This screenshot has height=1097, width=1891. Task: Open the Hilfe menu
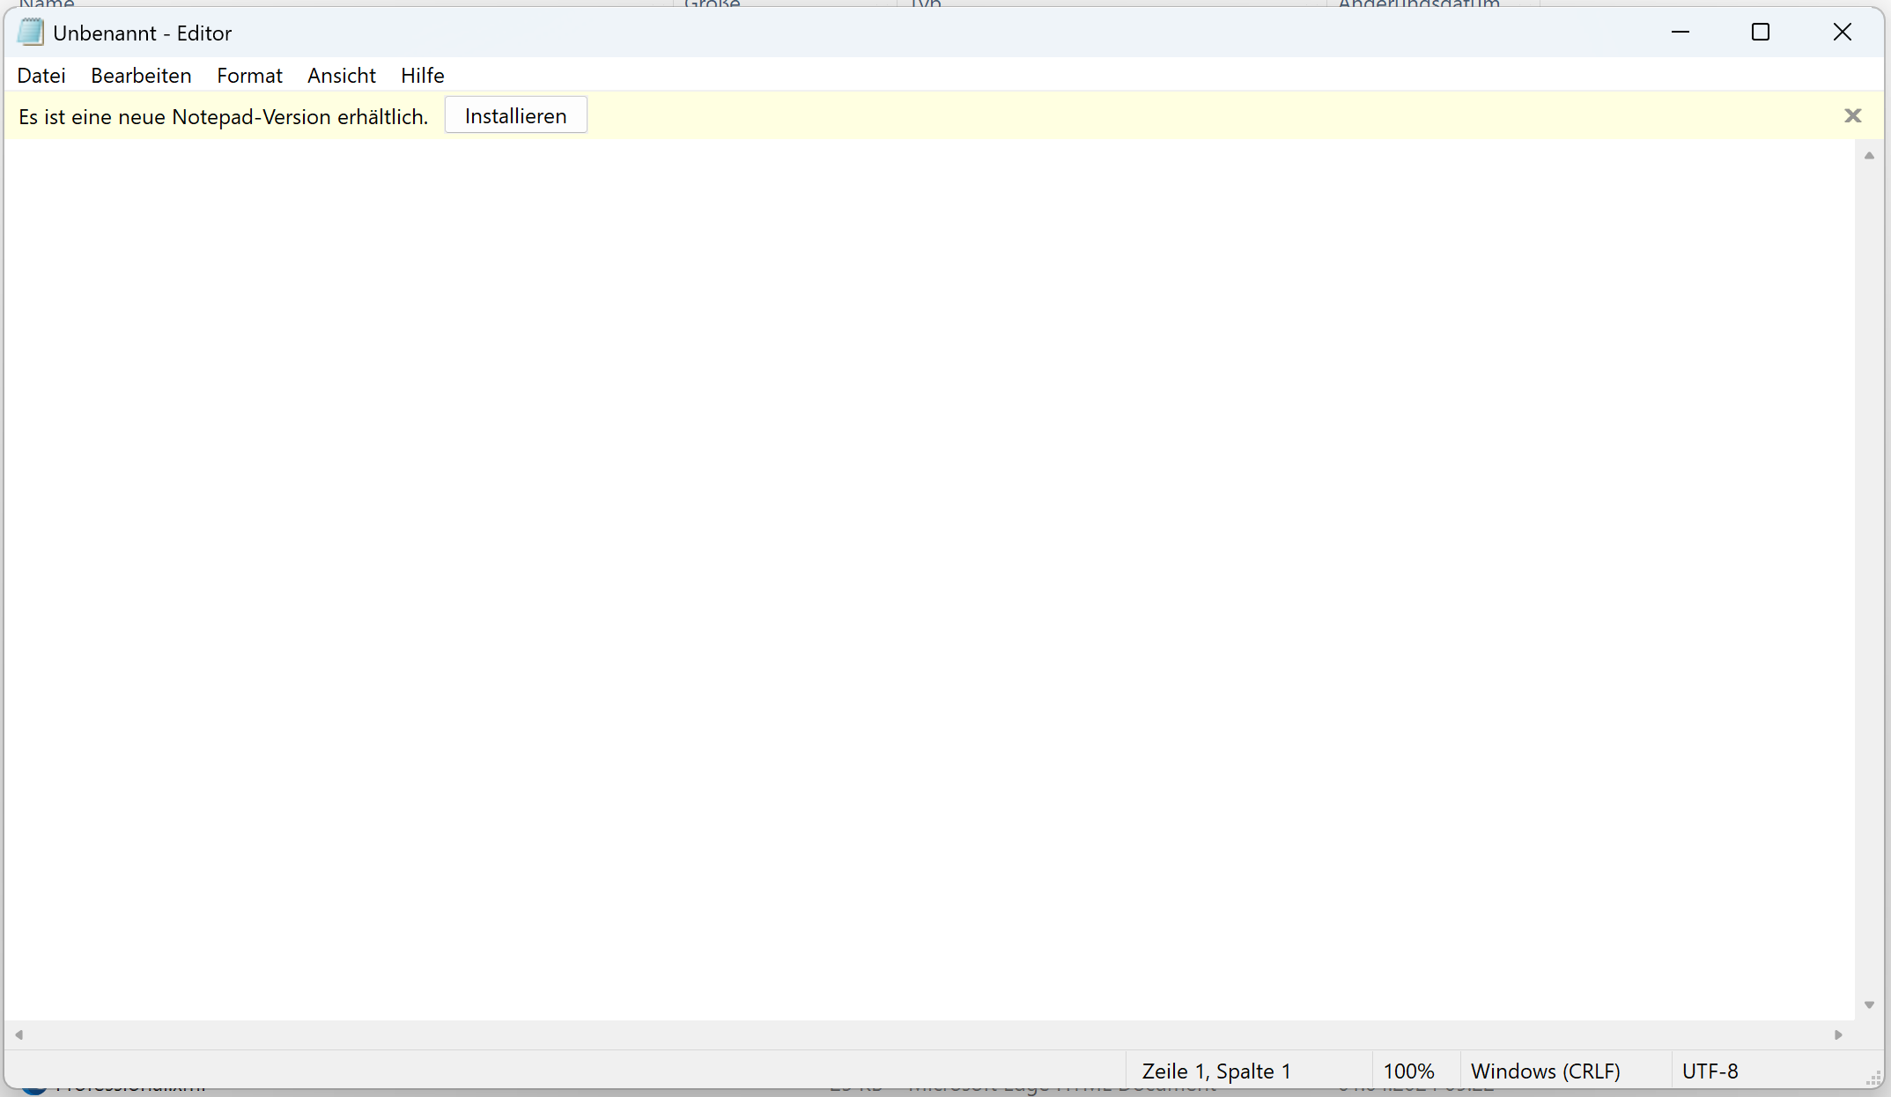click(422, 76)
